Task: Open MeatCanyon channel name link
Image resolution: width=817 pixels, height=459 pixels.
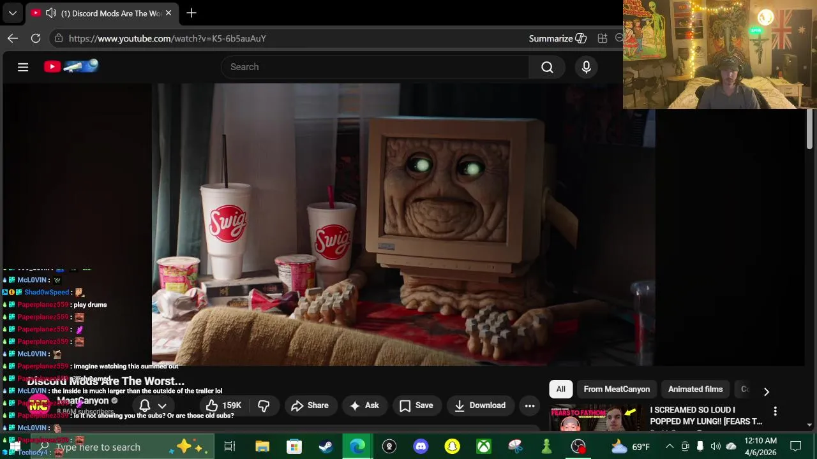Action: click(x=83, y=401)
